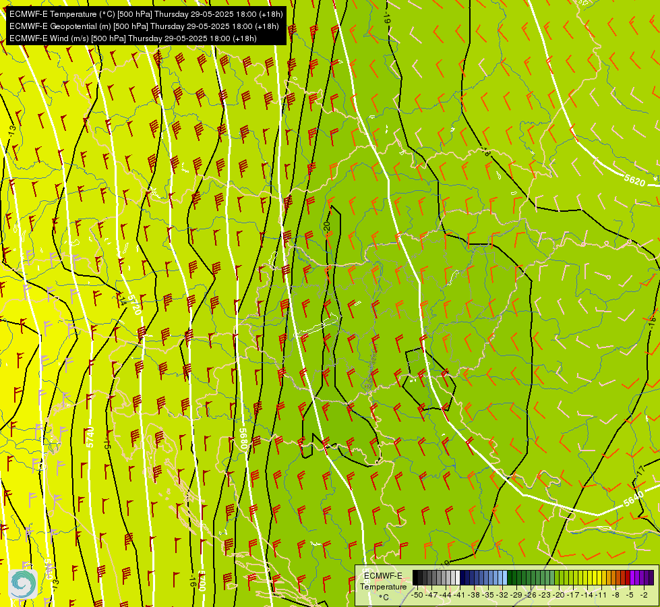660x607 pixels.
Task: Click the -16 isotherm label near bottom
Action: point(192,580)
